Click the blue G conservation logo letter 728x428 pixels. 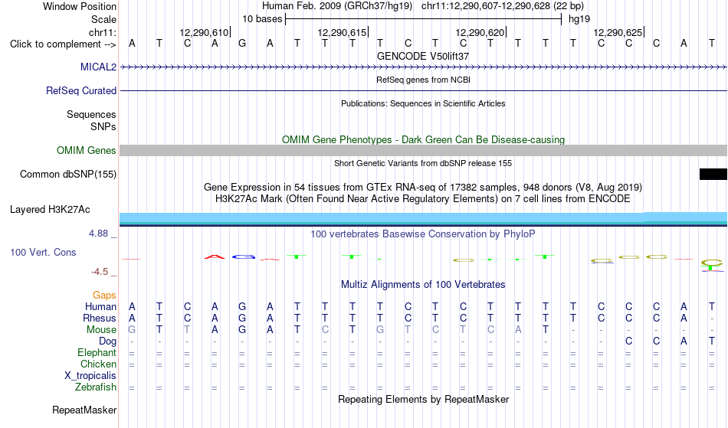[x=244, y=257]
